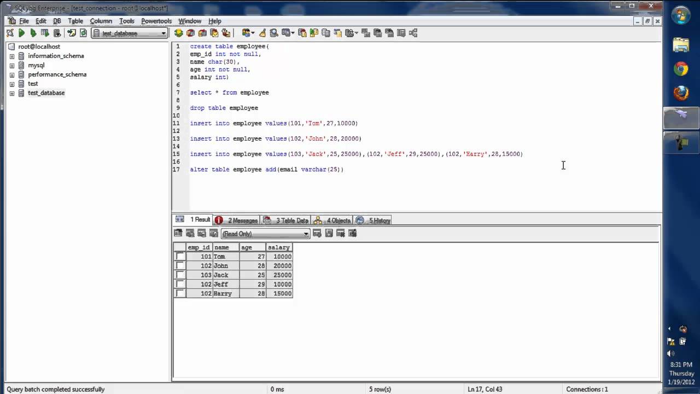Click the broom icon in the main toolbar
700x394 pixels.
262,33
